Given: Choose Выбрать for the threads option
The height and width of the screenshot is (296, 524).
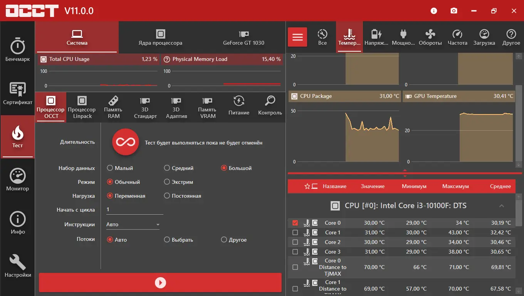Looking at the screenshot, I should click(178, 240).
